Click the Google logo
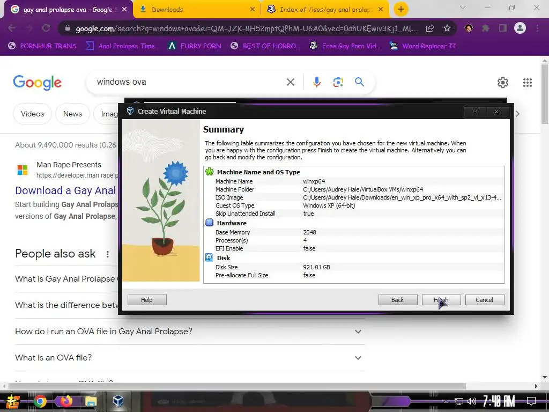This screenshot has height=412, width=549. point(37,83)
